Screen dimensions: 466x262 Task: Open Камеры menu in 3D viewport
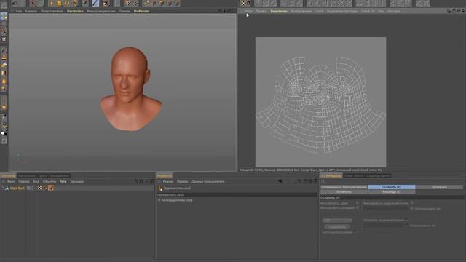[x=31, y=11]
